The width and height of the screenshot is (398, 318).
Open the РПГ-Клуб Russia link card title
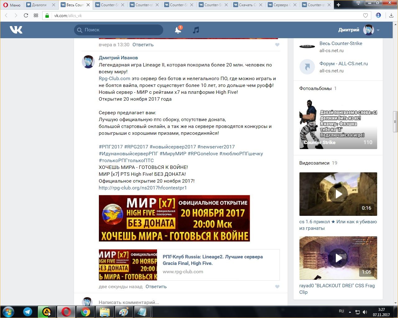[x=213, y=260]
